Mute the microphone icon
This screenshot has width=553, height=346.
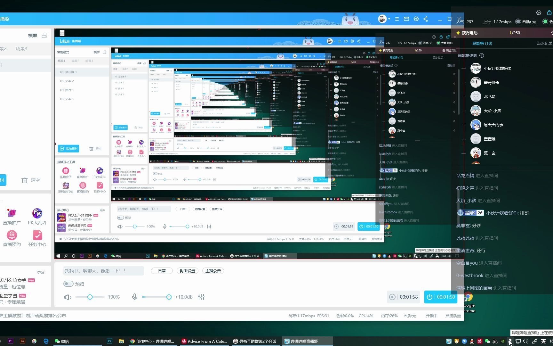[x=135, y=297]
